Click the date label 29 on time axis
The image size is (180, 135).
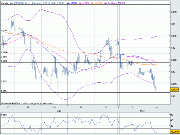(81, 107)
